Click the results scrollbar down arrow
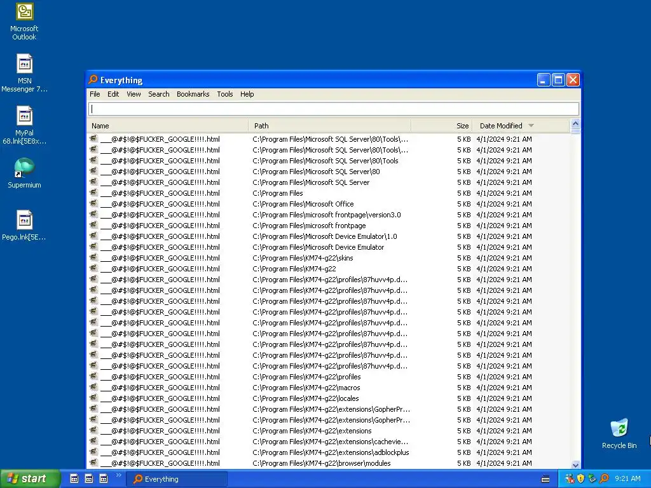The image size is (651, 488). click(575, 464)
